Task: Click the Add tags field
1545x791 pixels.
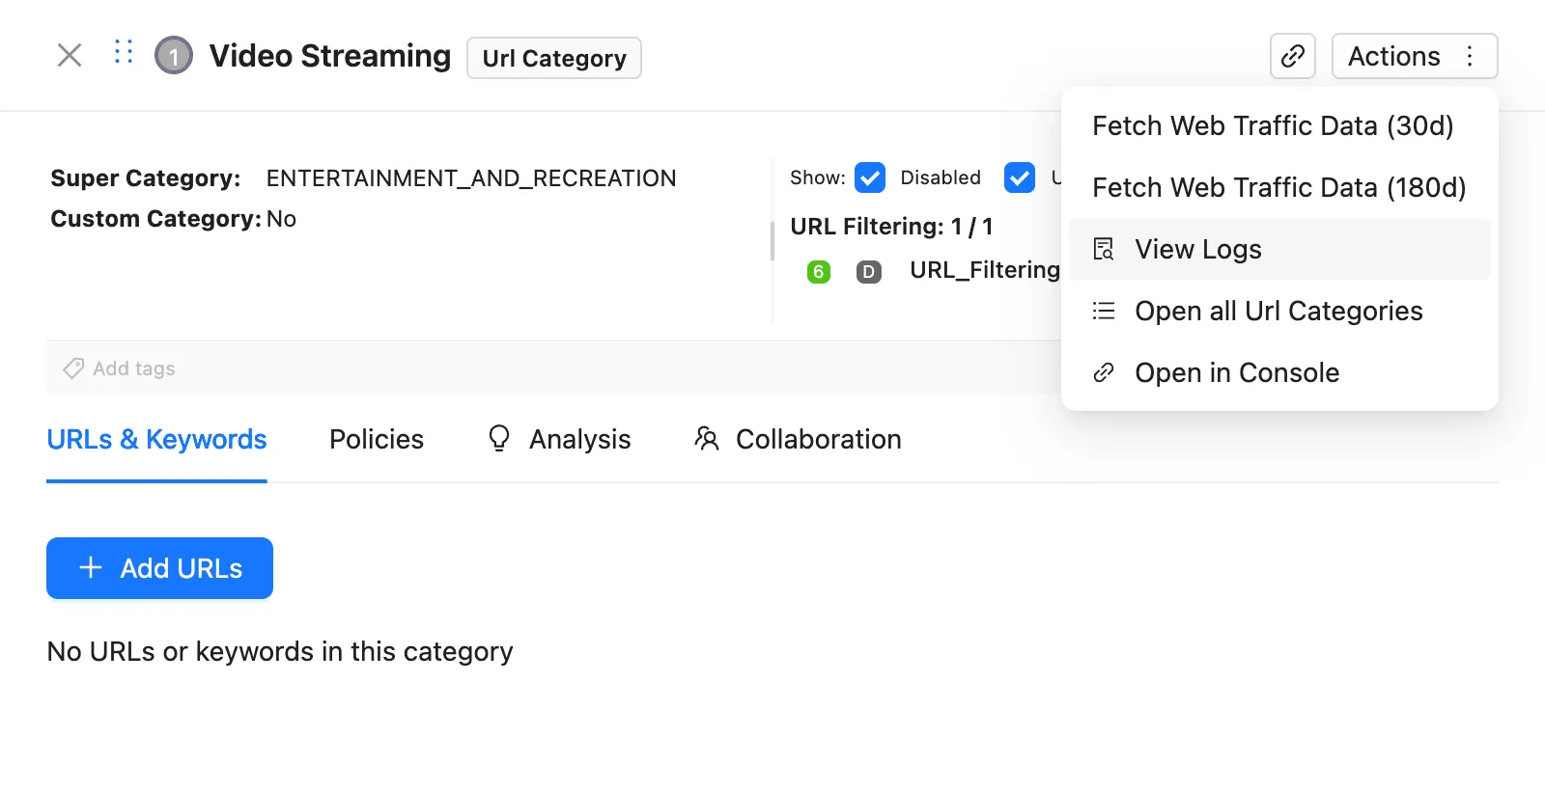Action: 553,368
